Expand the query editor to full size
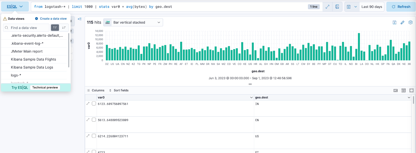The height and width of the screenshot is (153, 416). point(327,7)
